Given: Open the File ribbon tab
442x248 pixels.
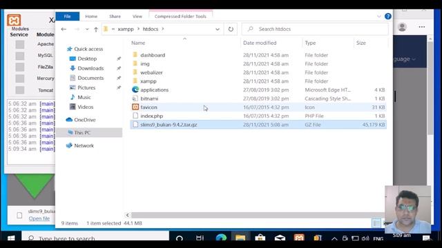Looking at the screenshot, I should [x=68, y=17].
